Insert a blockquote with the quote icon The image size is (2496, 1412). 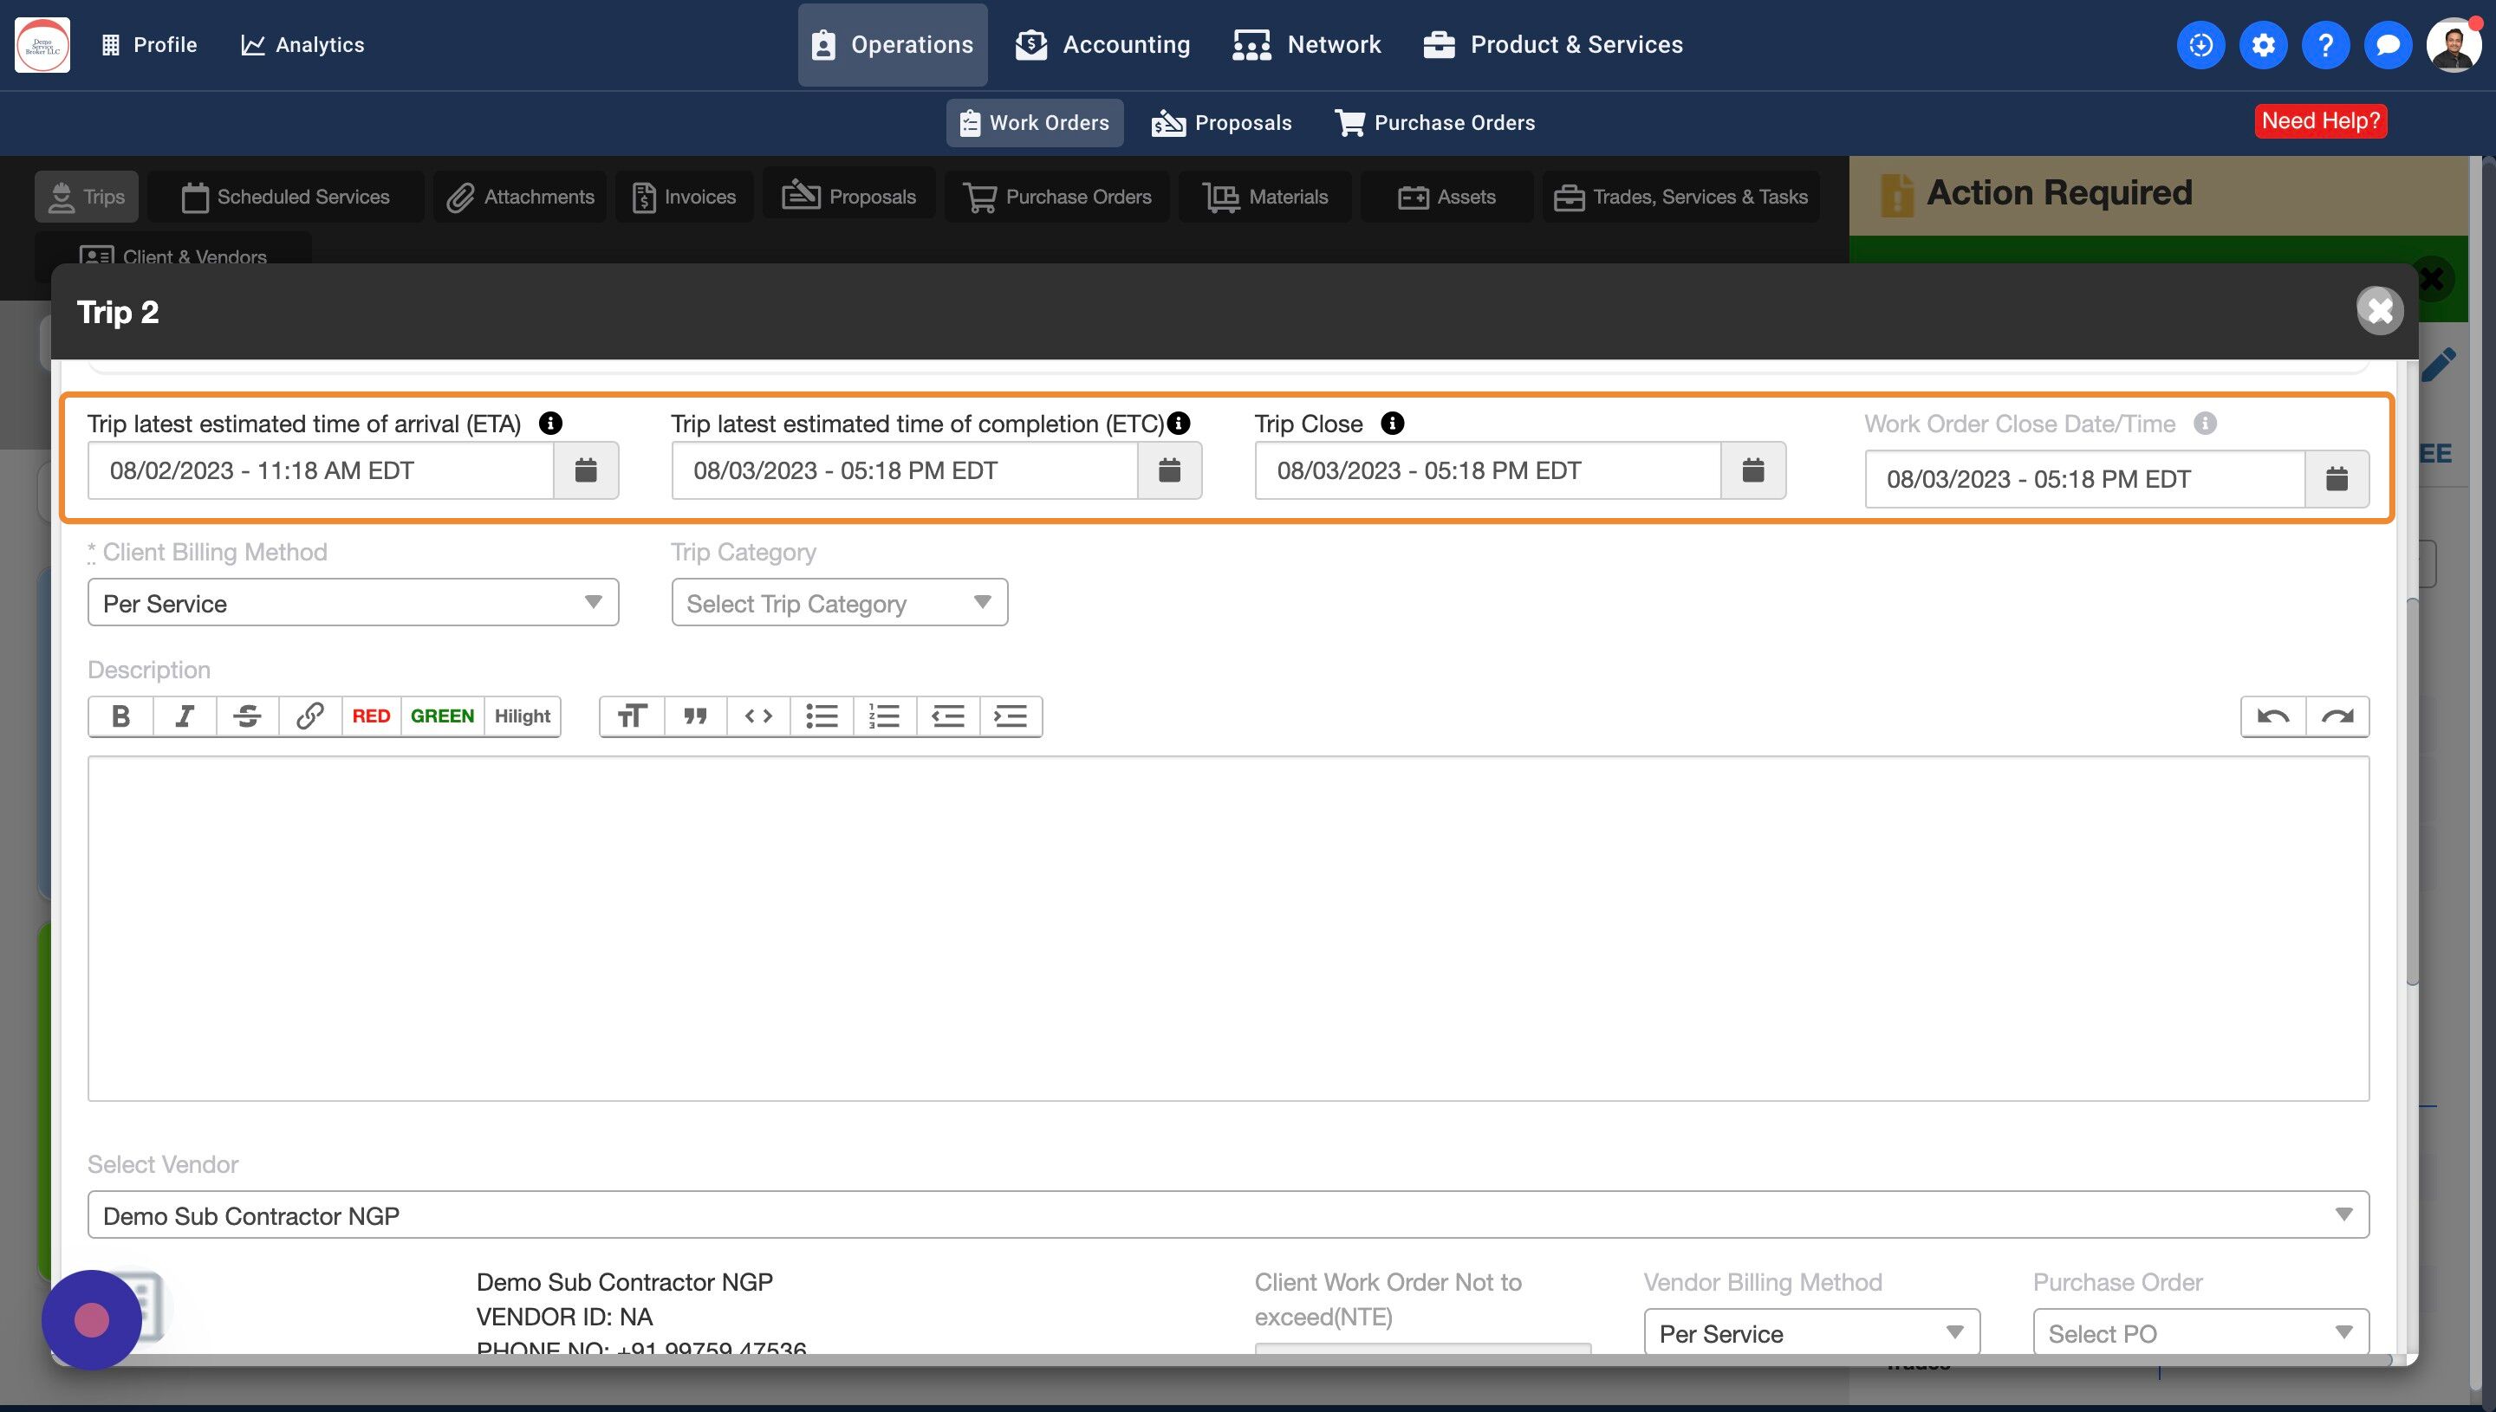[x=694, y=716]
